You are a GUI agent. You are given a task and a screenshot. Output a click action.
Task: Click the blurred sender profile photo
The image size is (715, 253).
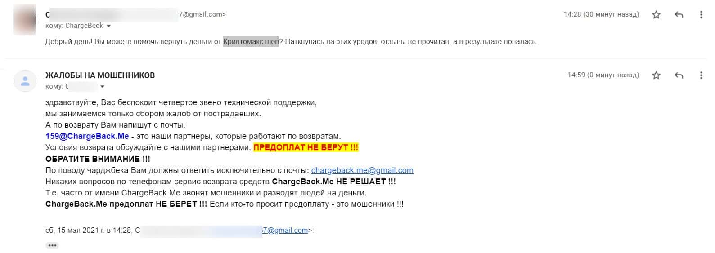click(x=25, y=19)
